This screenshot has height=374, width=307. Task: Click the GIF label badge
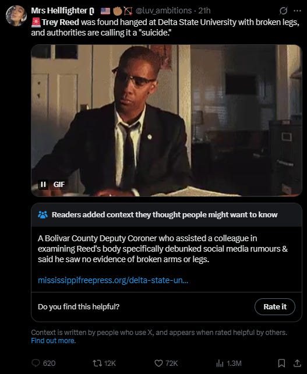coord(59,184)
